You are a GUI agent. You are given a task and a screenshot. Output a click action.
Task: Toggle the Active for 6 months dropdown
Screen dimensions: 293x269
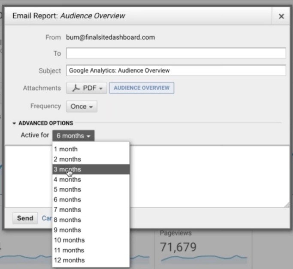click(73, 135)
